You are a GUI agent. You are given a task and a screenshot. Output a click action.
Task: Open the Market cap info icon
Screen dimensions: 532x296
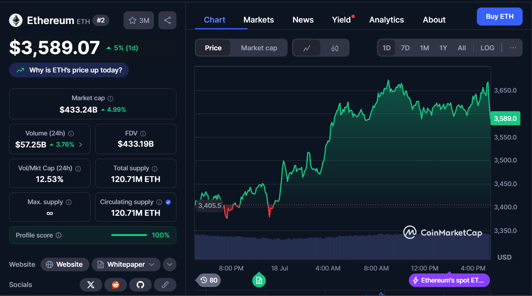[x=110, y=98]
